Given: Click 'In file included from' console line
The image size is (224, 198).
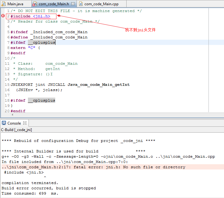Looking at the screenshot, I should [65, 162].
